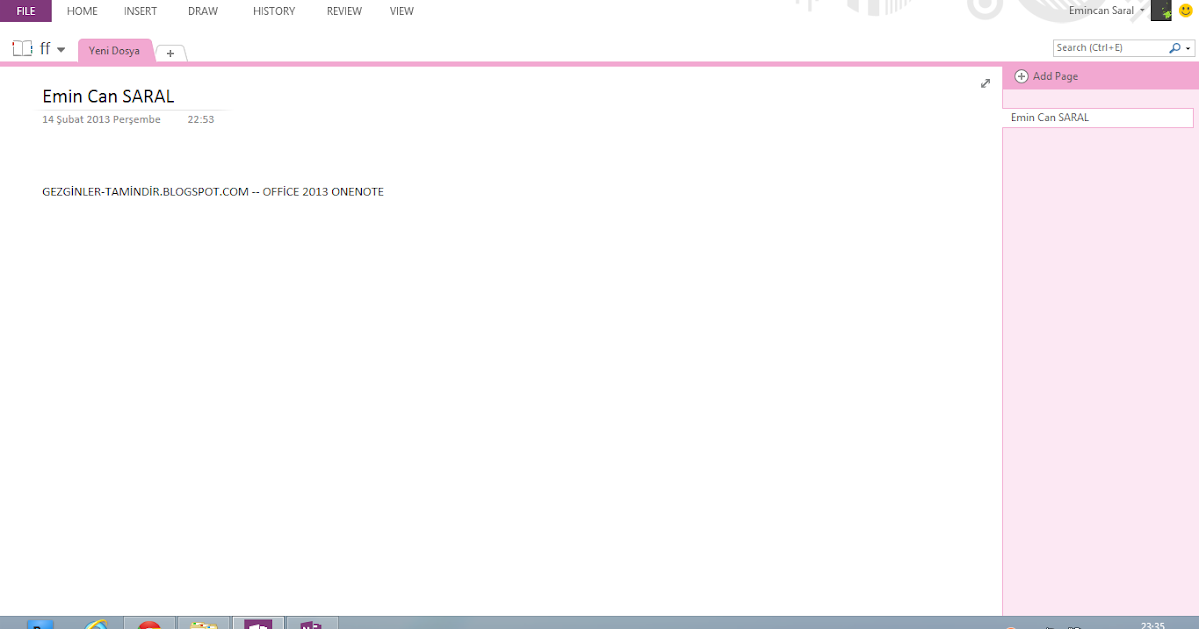Click the search magnifier icon

[x=1175, y=47]
